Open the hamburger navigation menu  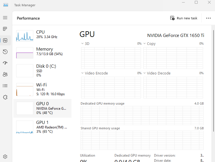tap(5, 18)
